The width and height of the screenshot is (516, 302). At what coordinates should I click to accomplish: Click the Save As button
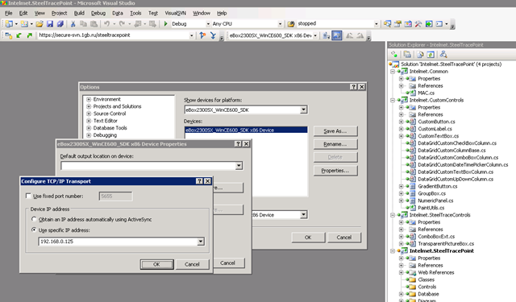tap(335, 130)
